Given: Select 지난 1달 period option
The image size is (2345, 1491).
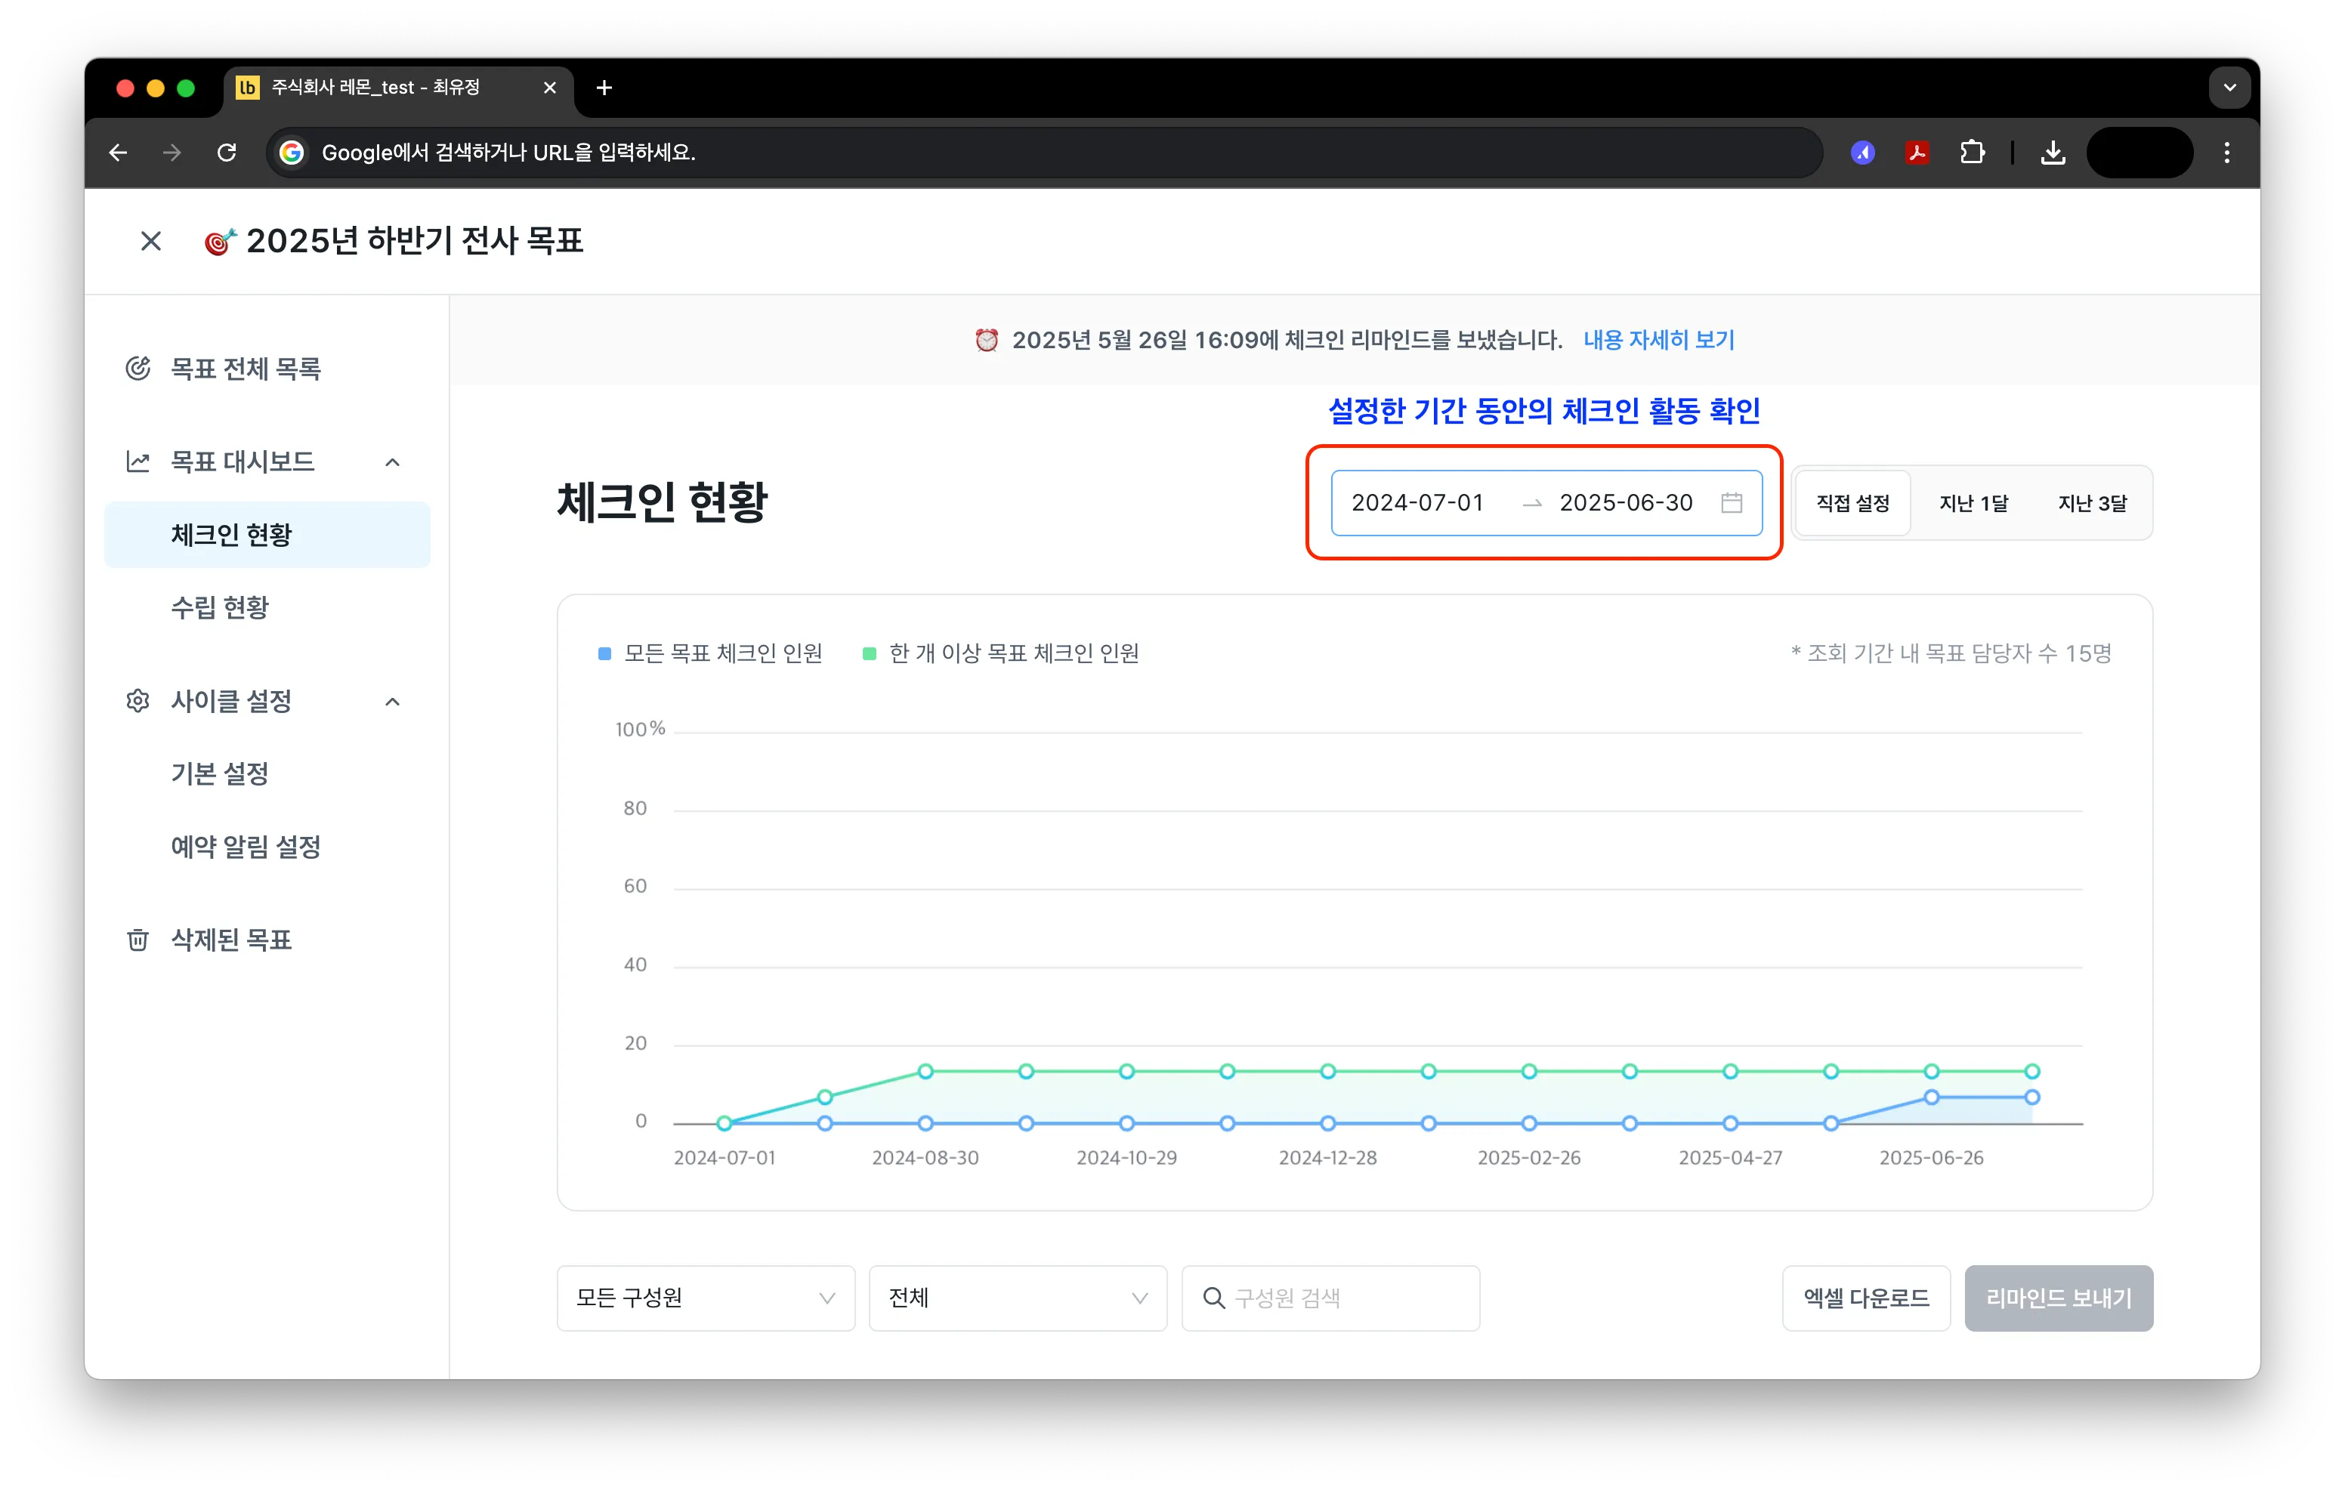Looking at the screenshot, I should [1973, 502].
